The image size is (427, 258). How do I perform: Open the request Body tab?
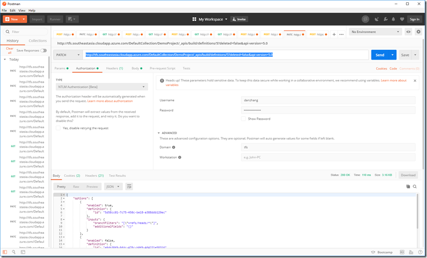(137, 69)
